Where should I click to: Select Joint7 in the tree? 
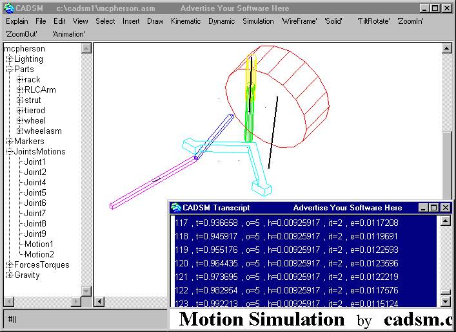tap(35, 214)
